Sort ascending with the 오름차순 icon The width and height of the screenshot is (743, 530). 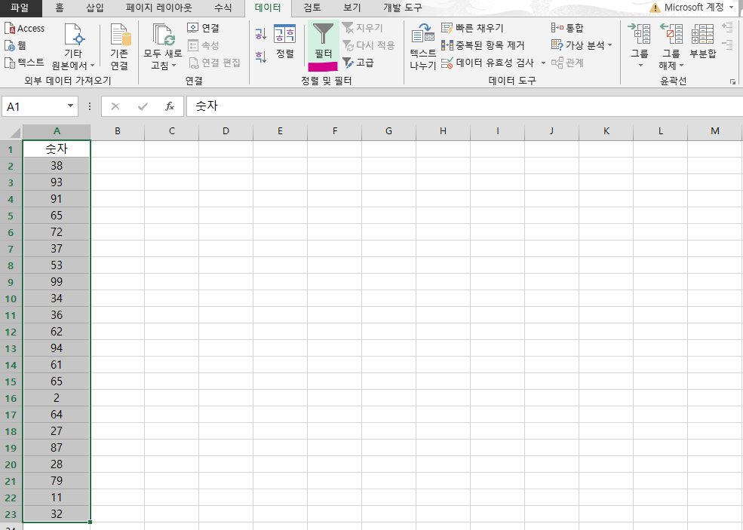click(x=261, y=34)
